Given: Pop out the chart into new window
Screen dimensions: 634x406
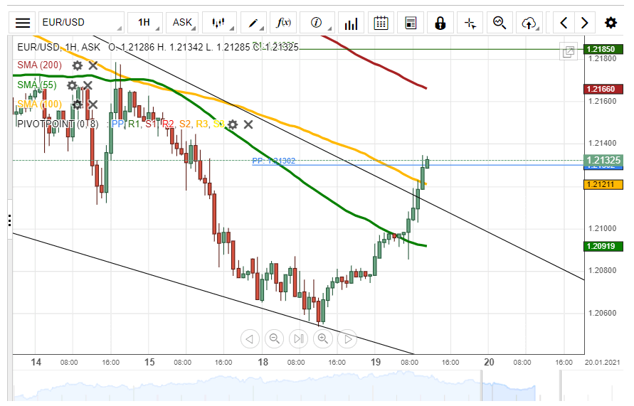Looking at the screenshot, I should click(569, 51).
